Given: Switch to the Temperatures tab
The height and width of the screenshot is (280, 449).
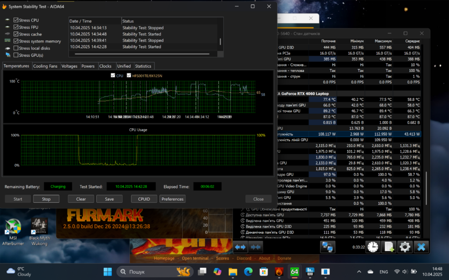Looking at the screenshot, I should tap(16, 66).
